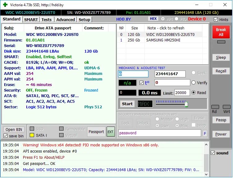The image size is (238, 190).
Task: Select the Read radio button
Action: (193, 93)
